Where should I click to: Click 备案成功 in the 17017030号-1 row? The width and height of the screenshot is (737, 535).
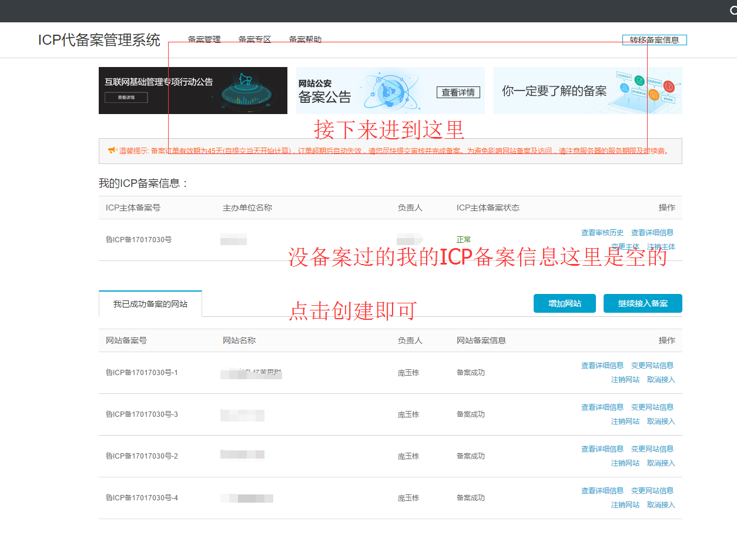[471, 373]
